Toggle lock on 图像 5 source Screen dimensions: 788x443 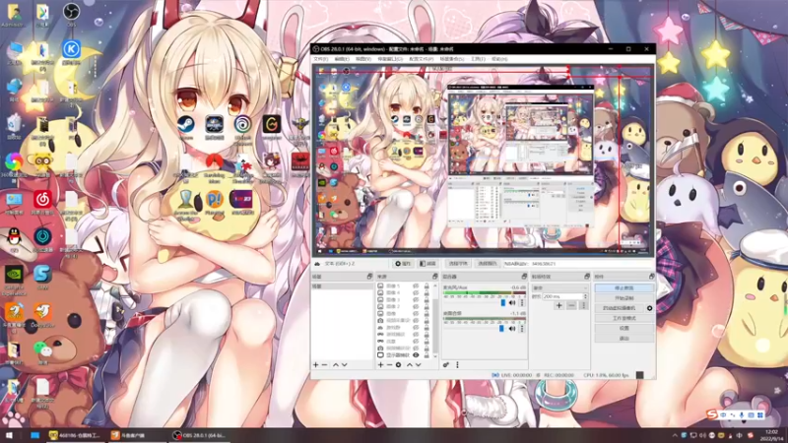tap(427, 285)
